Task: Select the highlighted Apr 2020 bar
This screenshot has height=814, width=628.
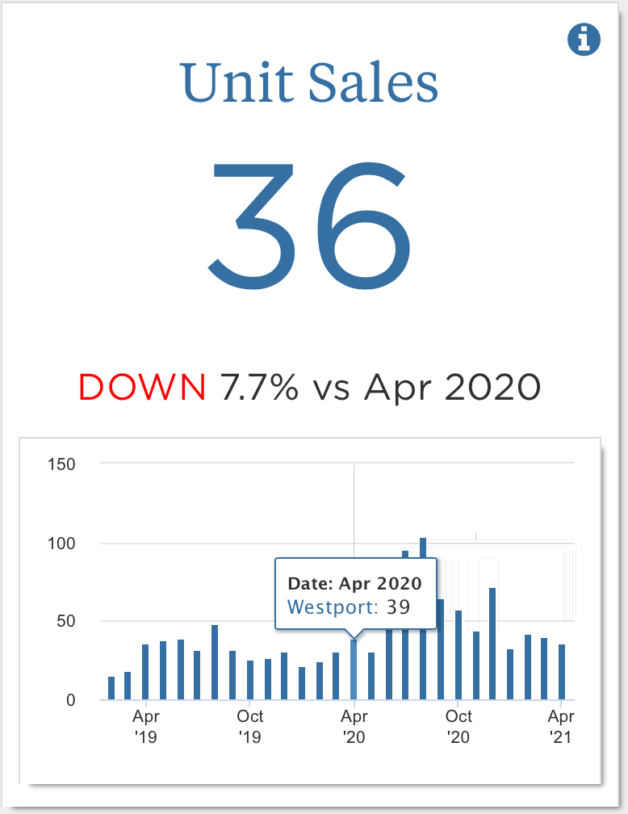Action: coord(354,669)
